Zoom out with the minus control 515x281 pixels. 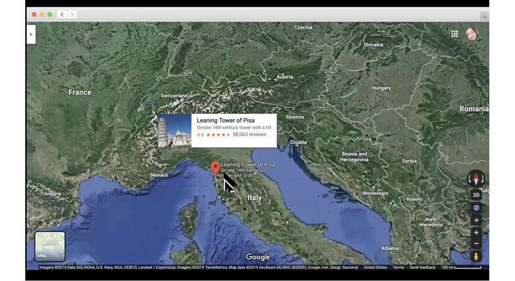click(x=476, y=244)
